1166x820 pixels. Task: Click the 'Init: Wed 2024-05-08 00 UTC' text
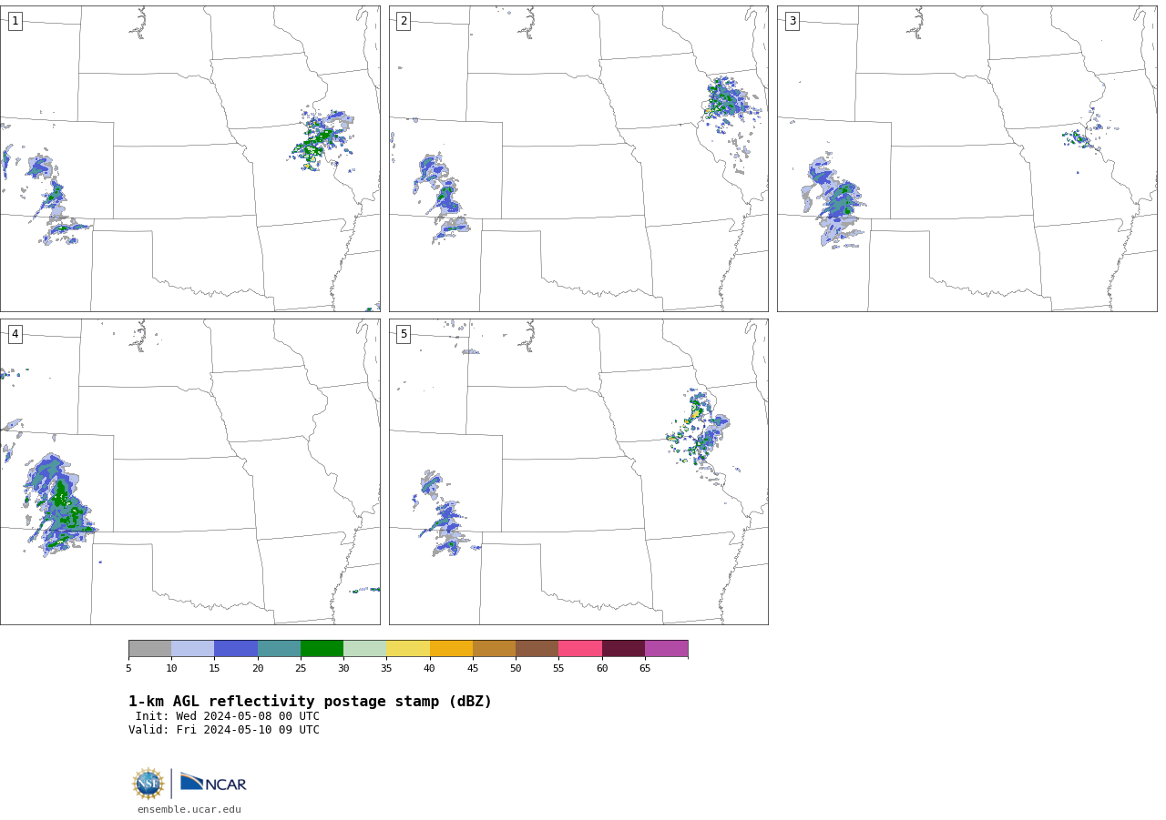(228, 716)
